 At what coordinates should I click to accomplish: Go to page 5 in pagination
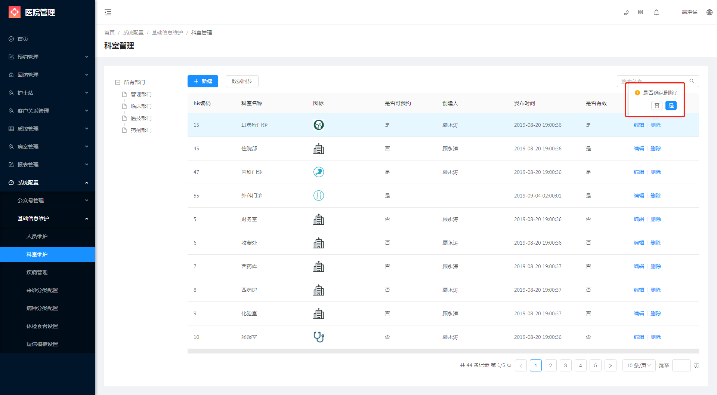[x=596, y=365]
